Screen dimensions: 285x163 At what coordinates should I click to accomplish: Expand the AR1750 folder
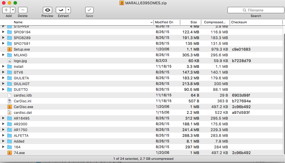(3, 130)
